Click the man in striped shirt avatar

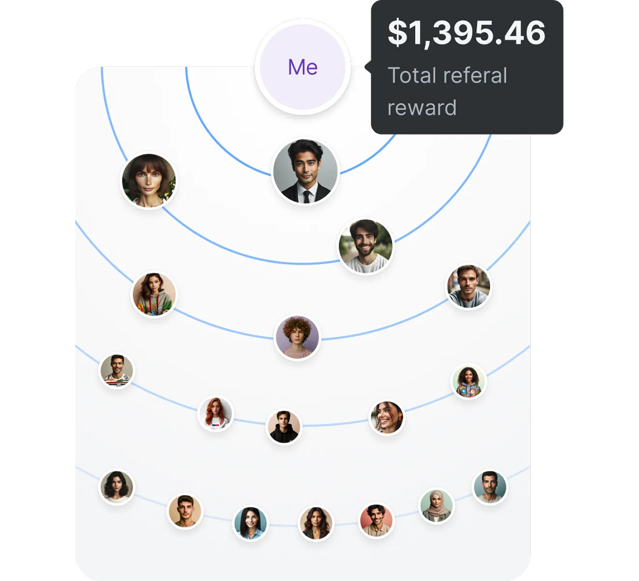[117, 370]
